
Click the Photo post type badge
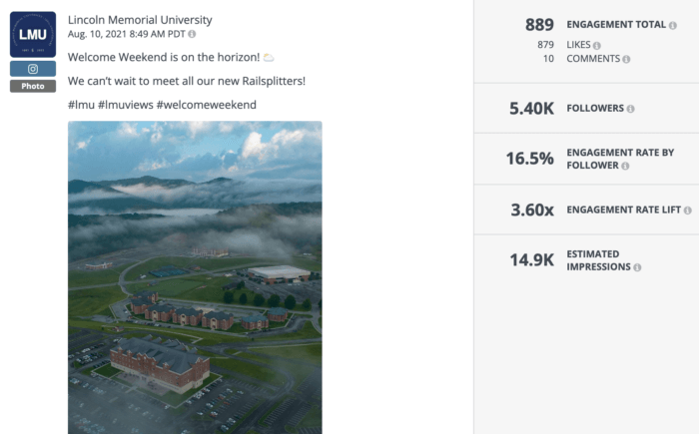[x=33, y=86]
